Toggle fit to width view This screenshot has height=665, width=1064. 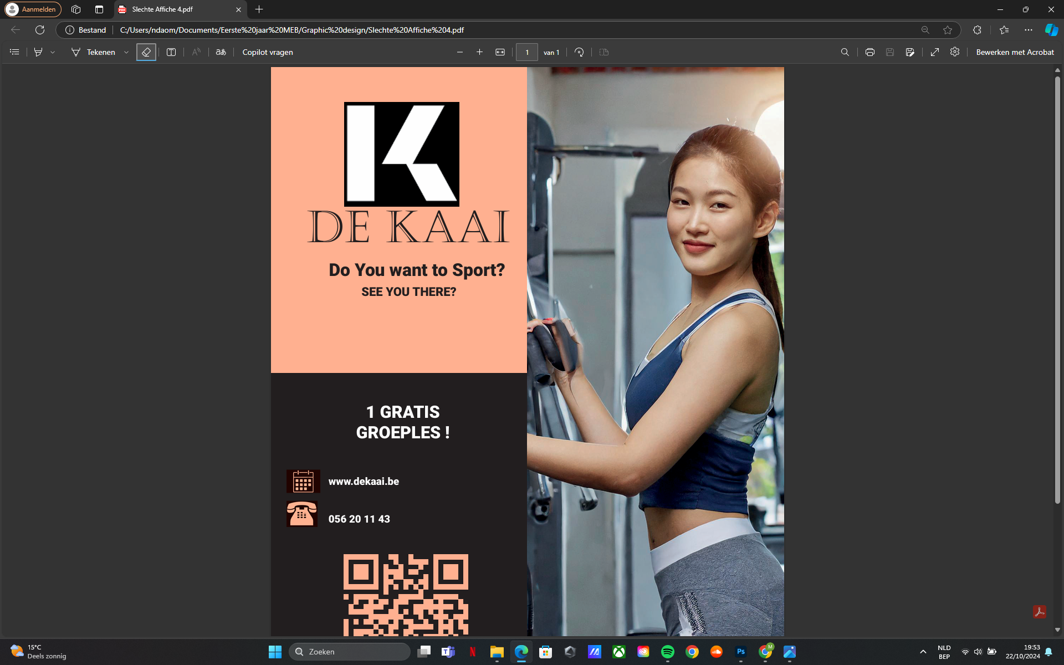coord(499,52)
